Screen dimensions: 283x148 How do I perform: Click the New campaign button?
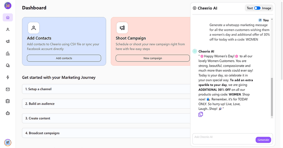click(153, 58)
